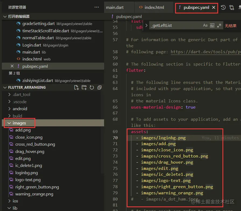241x211 pixels.
Task: Click line number 70 in the gutter
Action: click(x=115, y=138)
